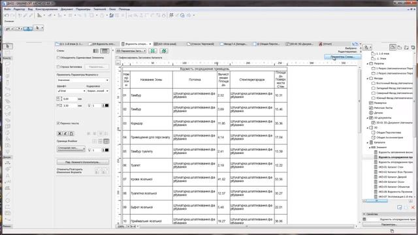Collapse the 'Разрезы' tree folder
The height and width of the screenshot is (235, 418).
click(368, 64)
